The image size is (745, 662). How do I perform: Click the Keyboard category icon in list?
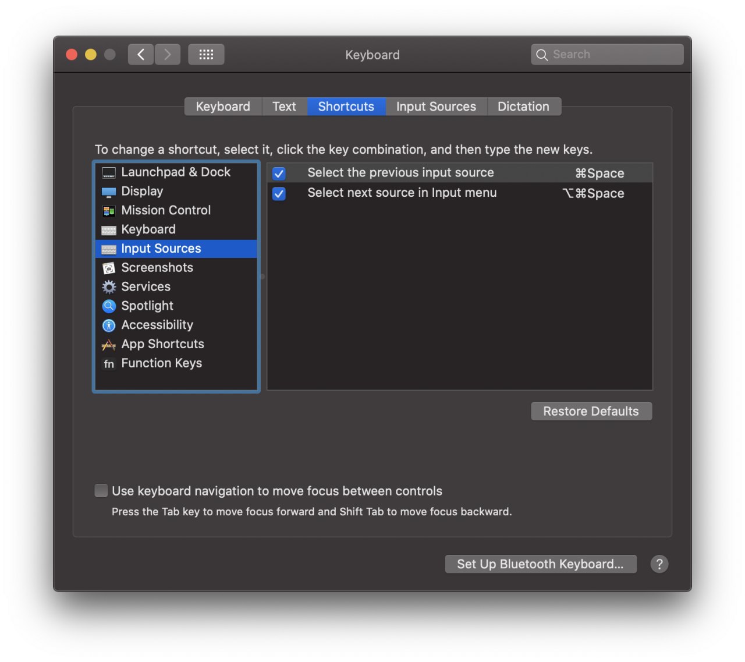(109, 231)
